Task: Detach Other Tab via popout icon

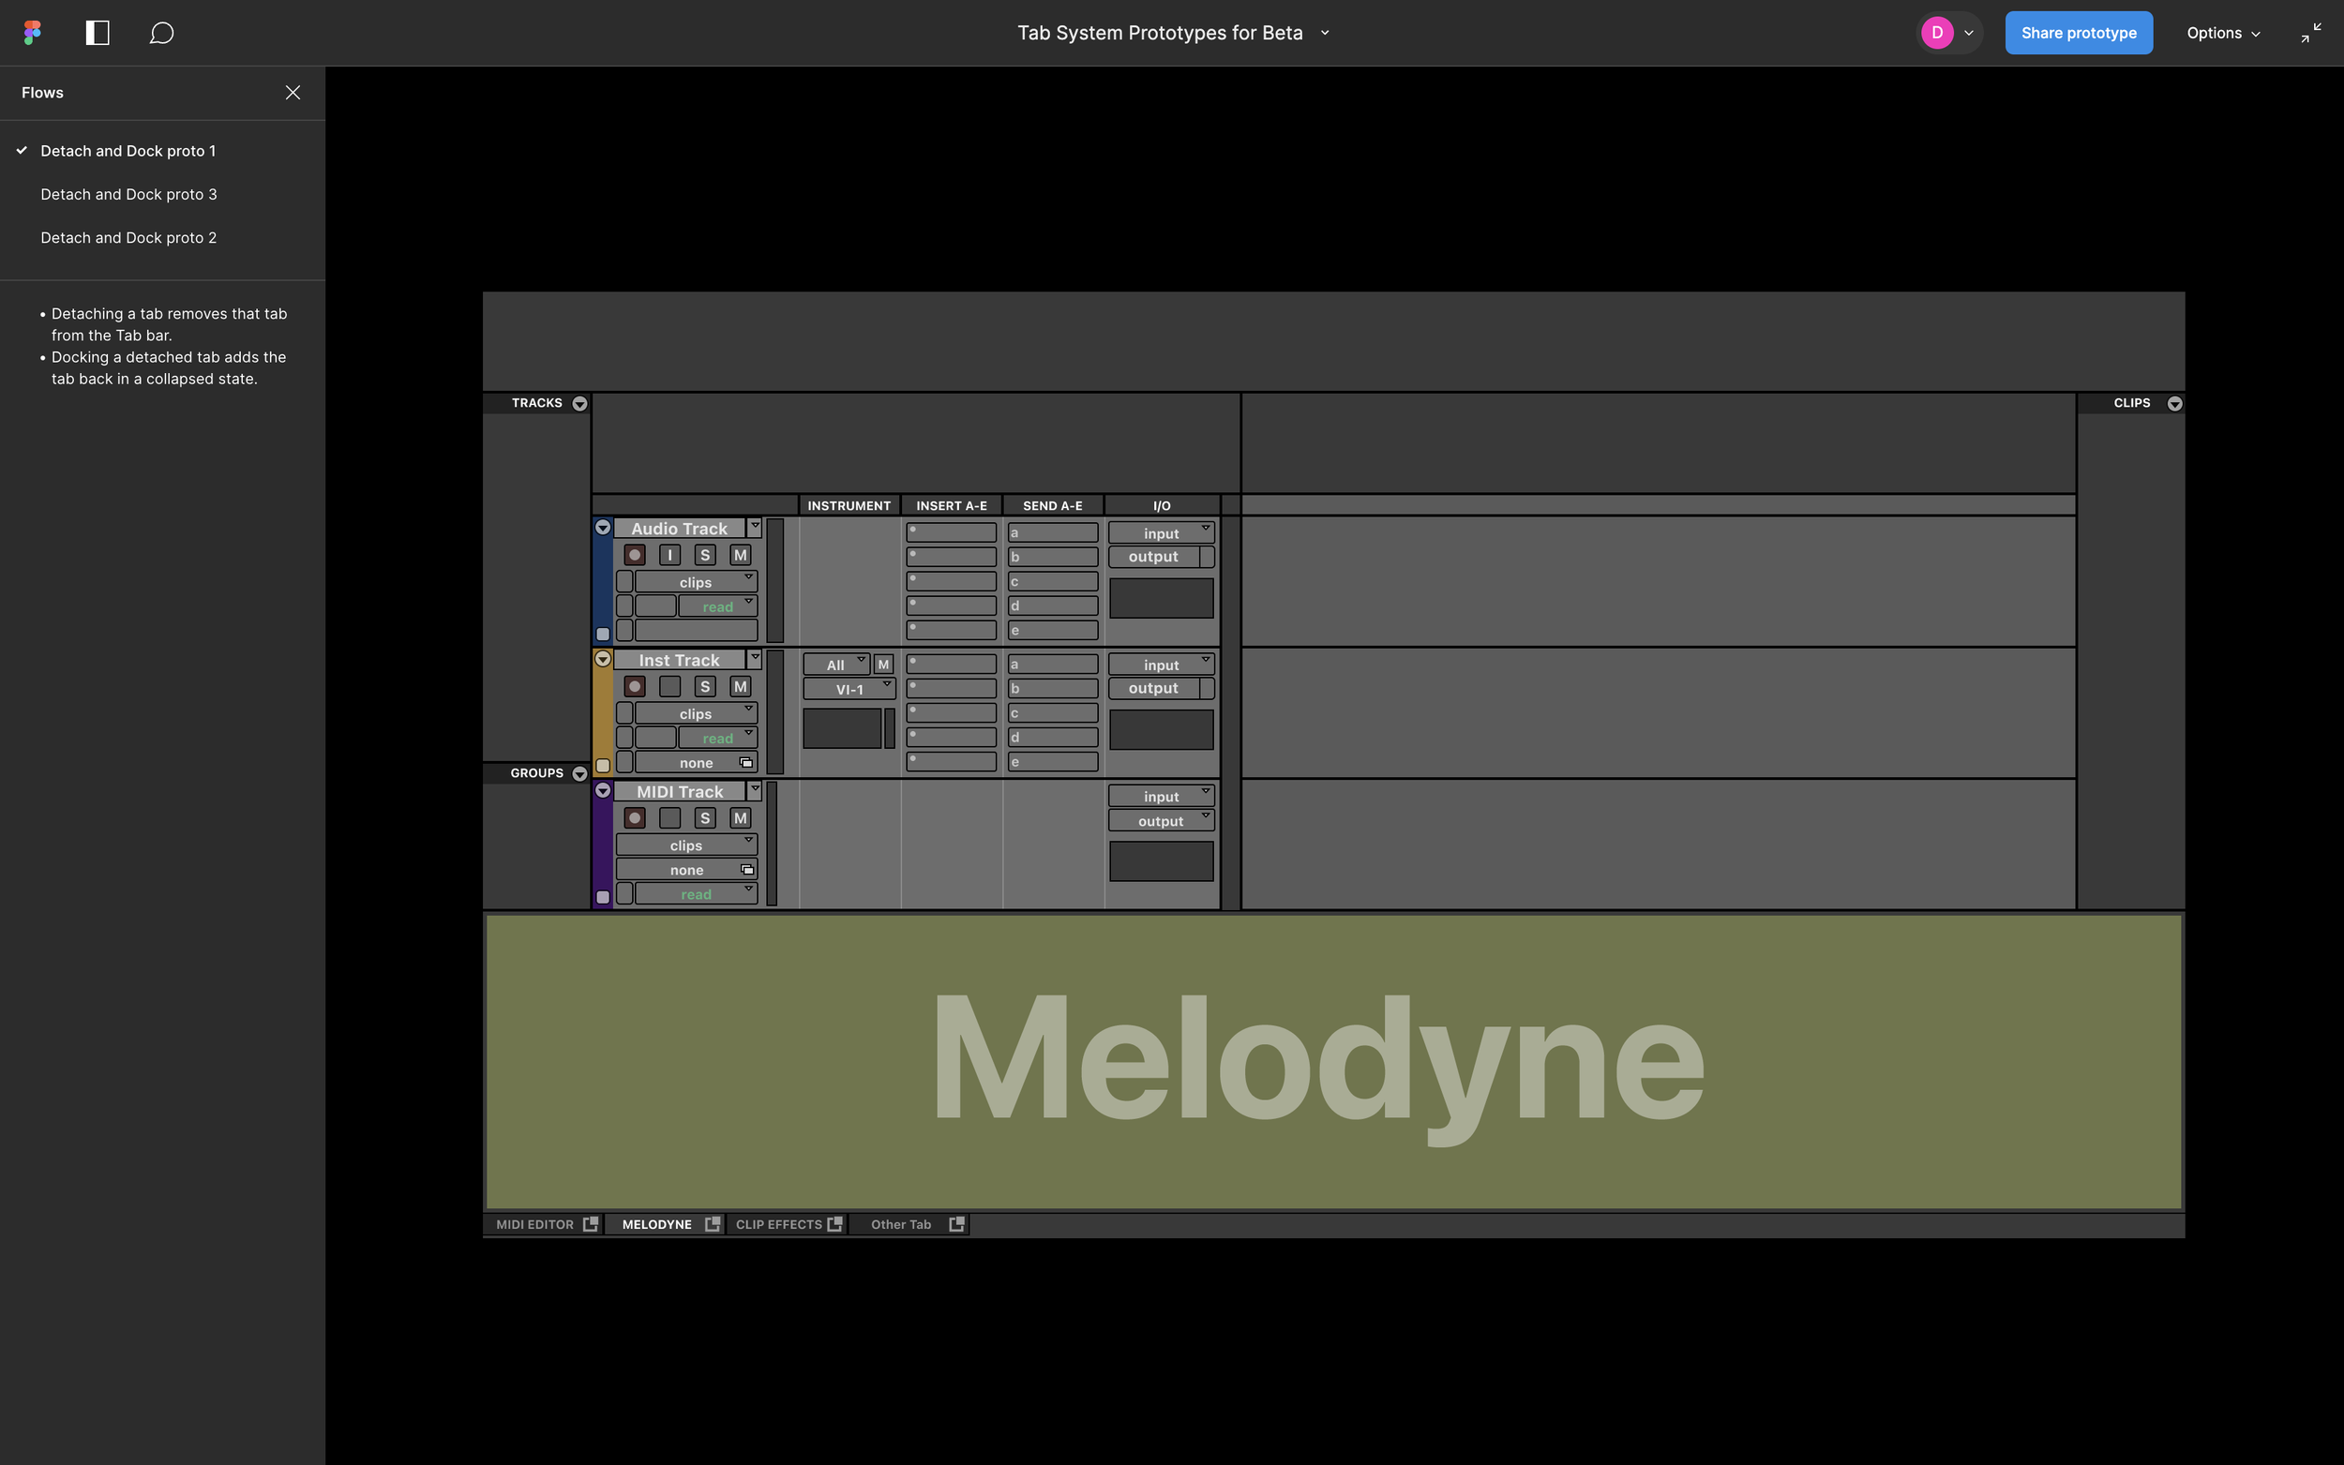Action: click(x=956, y=1225)
